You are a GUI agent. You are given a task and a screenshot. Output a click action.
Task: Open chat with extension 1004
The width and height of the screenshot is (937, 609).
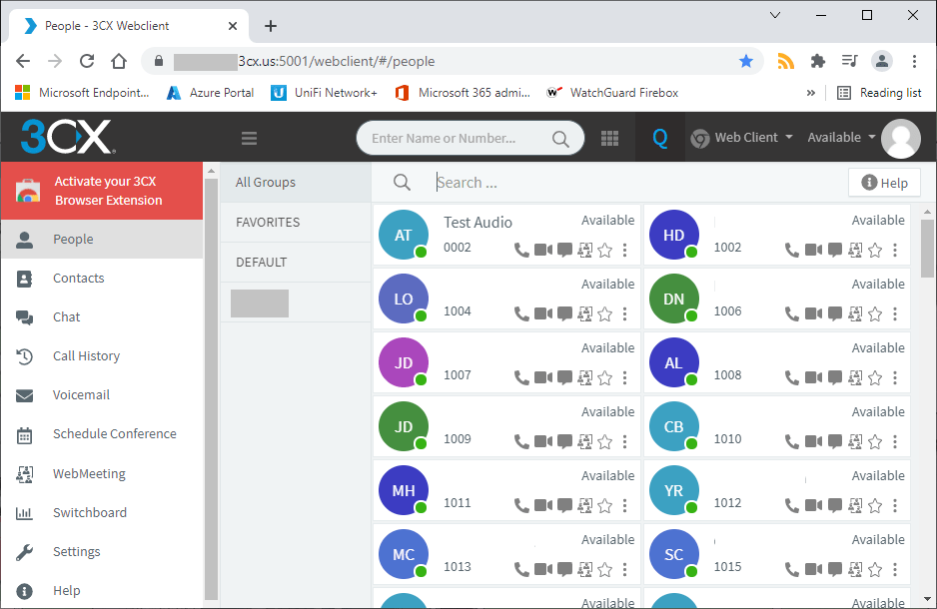(x=564, y=314)
